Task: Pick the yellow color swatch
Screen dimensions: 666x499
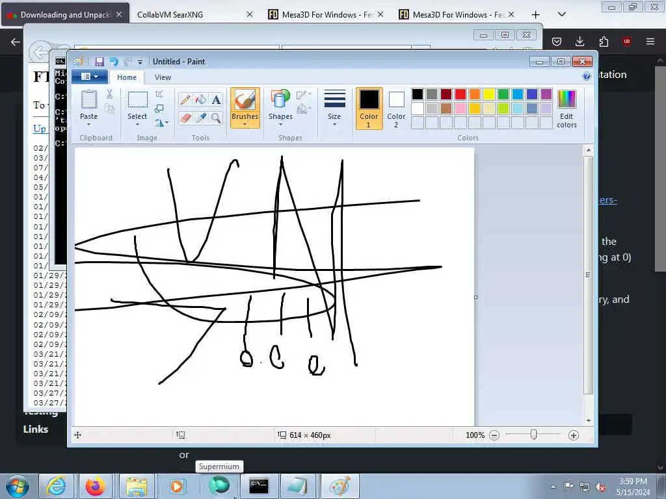Action: point(489,94)
